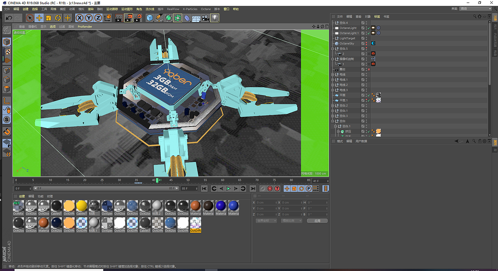Viewport: 498px width, 271px height.
Task: Open the 界面 layout dropdown showing 启动
Action: (476, 9)
